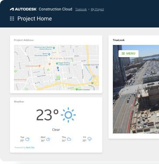
Task: Click the 23° temperature reading
Action: (x=47, y=115)
